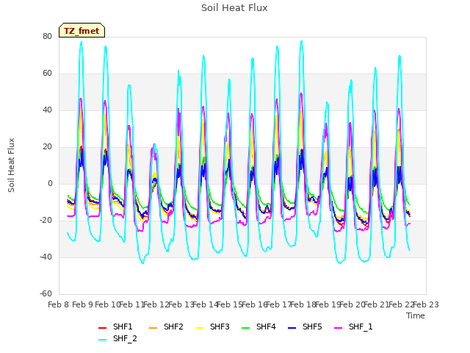
Task: Click the TZ_fmet label box
Action: pos(82,30)
